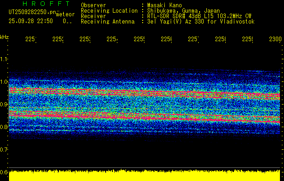284x181 pixels.
Task: Click the 2300 time axis marker
Action: pyautogui.click(x=275, y=39)
